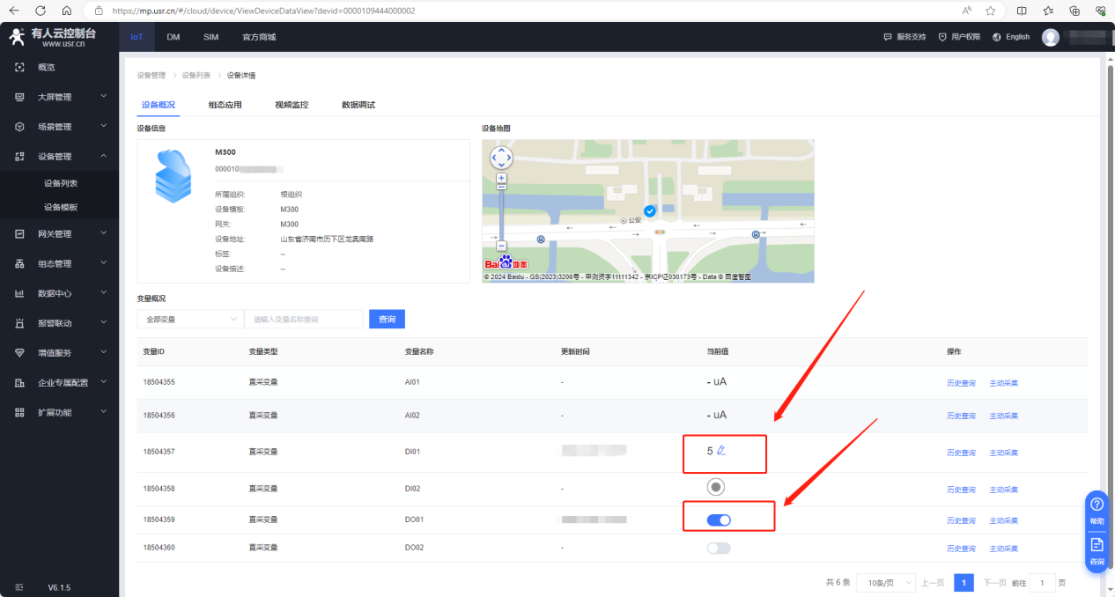Click the map pan compass control
This screenshot has height=597, width=1115.
click(x=501, y=158)
